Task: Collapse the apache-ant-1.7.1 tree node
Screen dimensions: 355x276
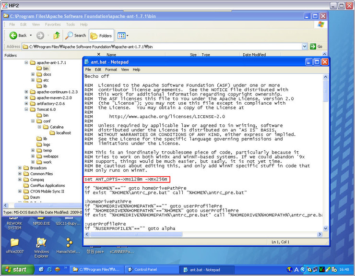Action: 26,63
